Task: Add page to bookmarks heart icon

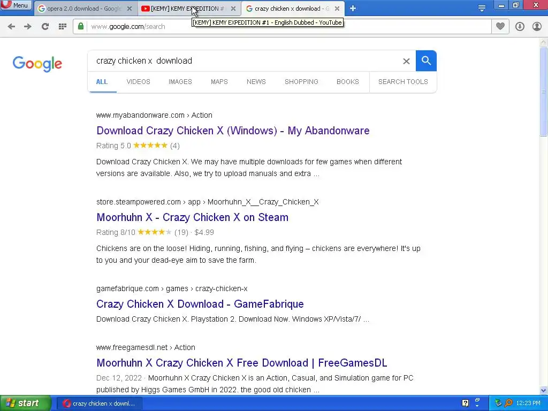Action: click(500, 27)
